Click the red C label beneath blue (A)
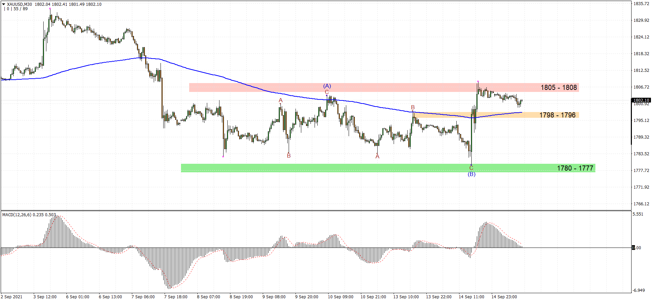 pyautogui.click(x=327, y=92)
